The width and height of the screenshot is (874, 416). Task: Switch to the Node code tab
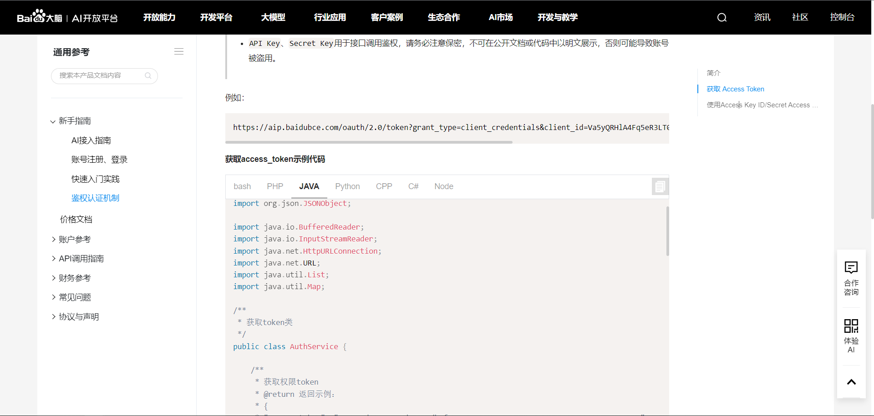pyautogui.click(x=444, y=186)
